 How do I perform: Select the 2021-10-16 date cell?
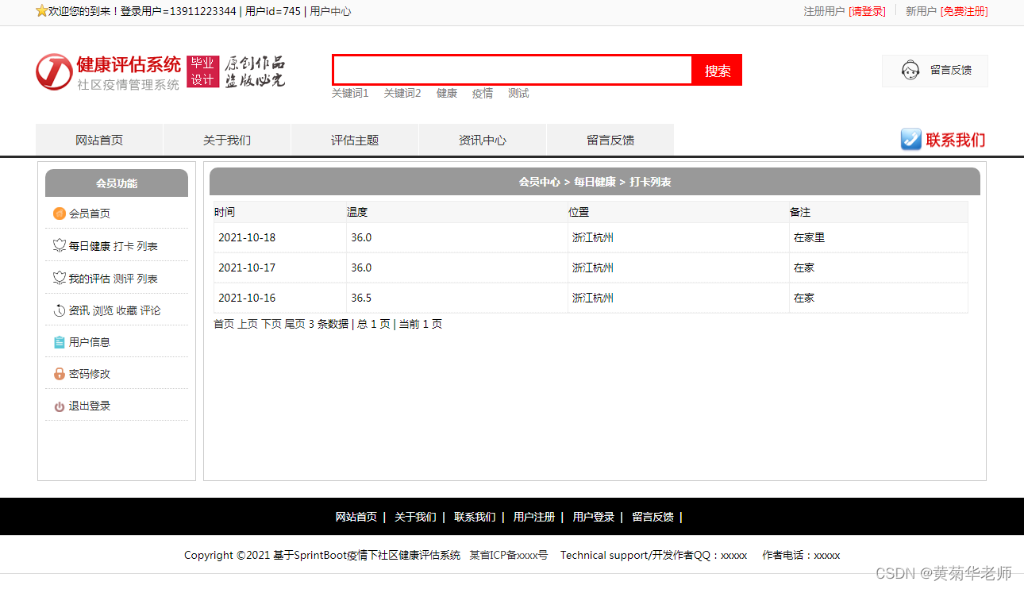click(x=280, y=298)
